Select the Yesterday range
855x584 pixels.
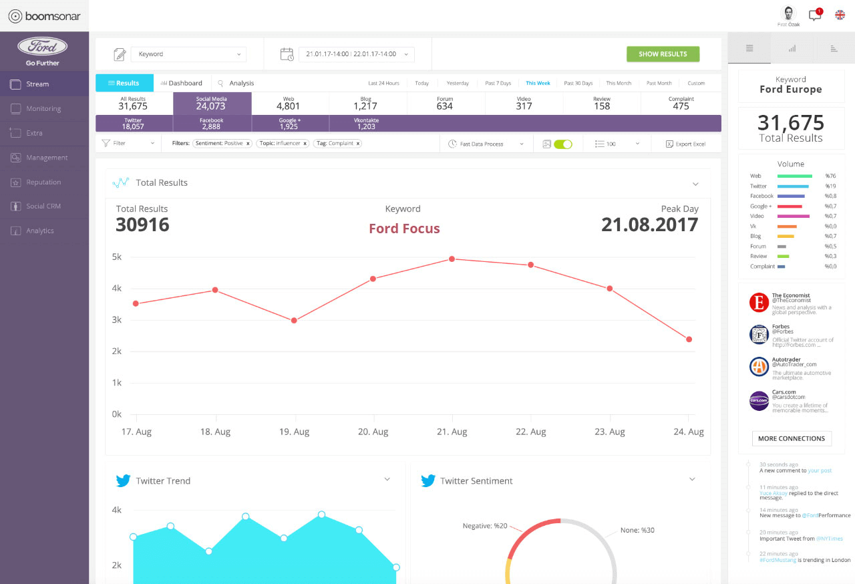click(458, 84)
